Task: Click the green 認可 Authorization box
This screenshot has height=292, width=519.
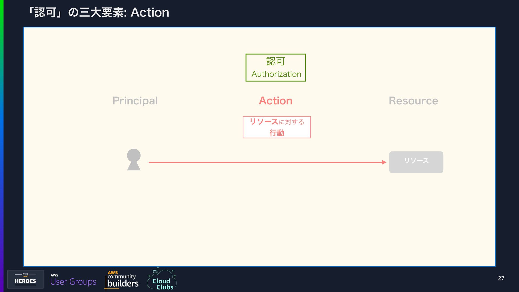Action: tap(275, 68)
